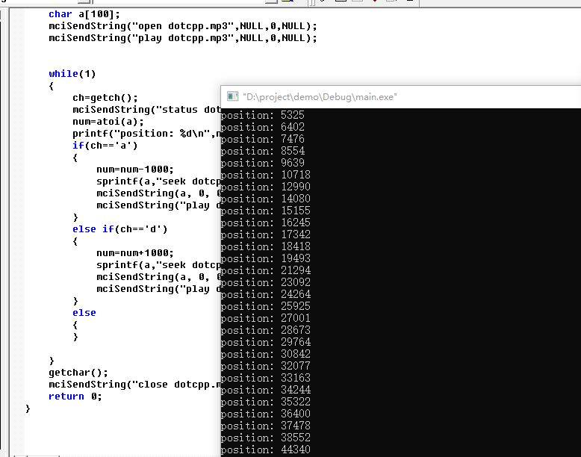This screenshot has height=457, width=581.
Task: Click the open dotcpp.mp3 mciSendString line
Action: point(183,26)
